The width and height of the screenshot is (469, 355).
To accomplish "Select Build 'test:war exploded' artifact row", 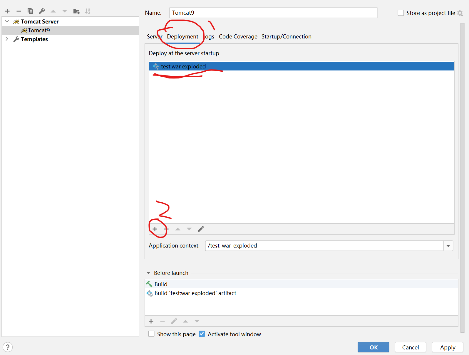I will [x=301, y=293].
